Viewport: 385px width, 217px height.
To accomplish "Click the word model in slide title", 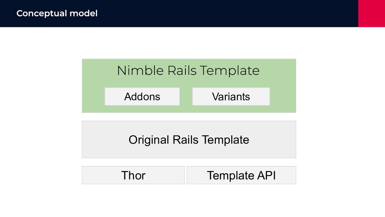I will 83,13.
